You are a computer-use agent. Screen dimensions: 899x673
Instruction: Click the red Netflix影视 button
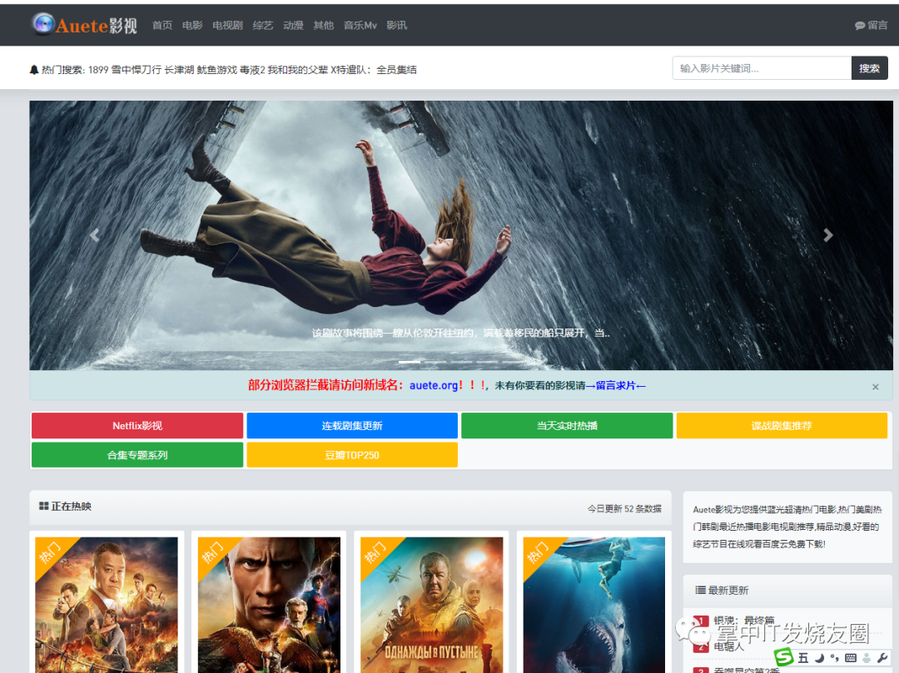(x=137, y=426)
